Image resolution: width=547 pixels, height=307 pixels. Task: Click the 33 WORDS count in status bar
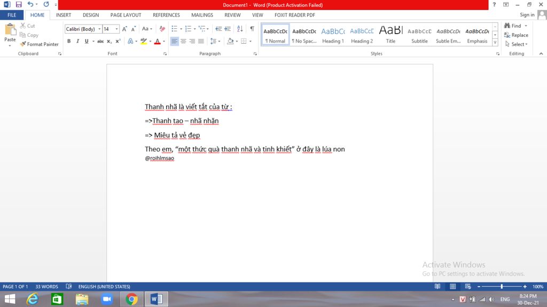pos(47,286)
